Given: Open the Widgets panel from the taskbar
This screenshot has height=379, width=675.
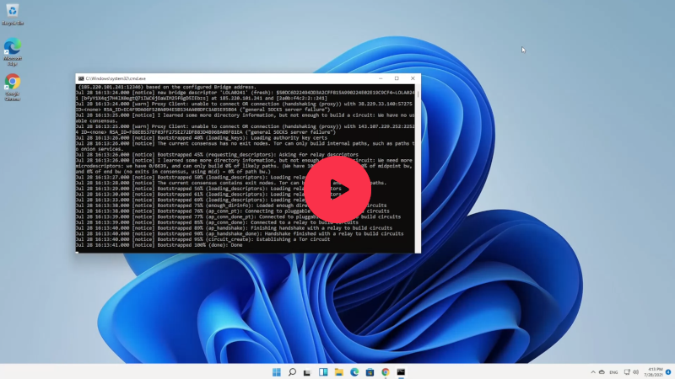Looking at the screenshot, I should tap(323, 371).
